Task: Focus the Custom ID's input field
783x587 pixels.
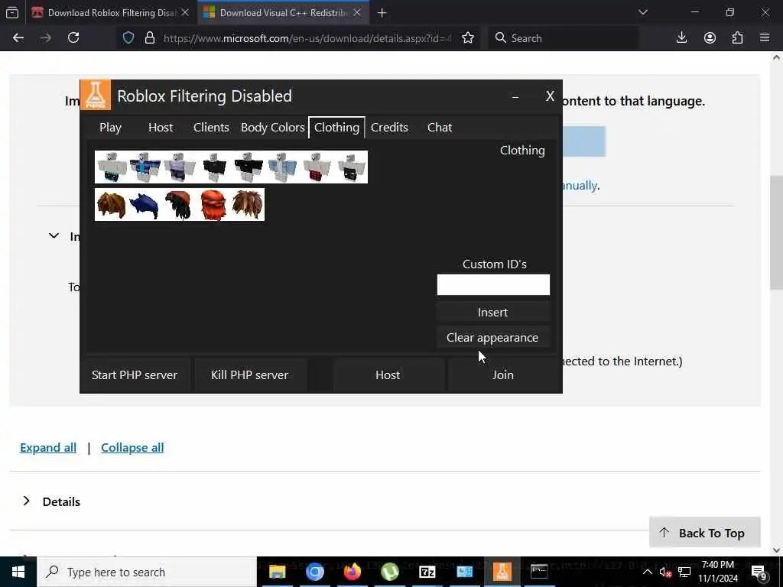Action: click(493, 284)
